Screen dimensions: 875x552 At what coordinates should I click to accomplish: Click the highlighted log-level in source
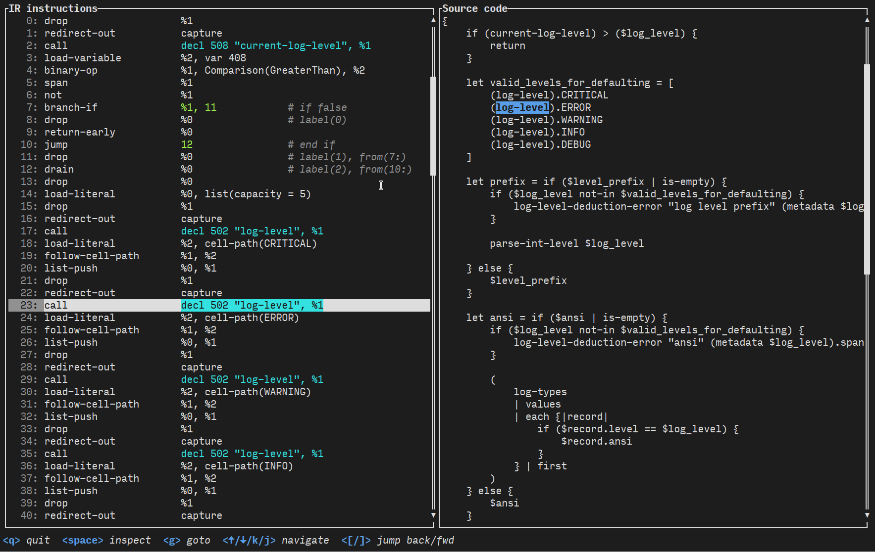pos(522,107)
